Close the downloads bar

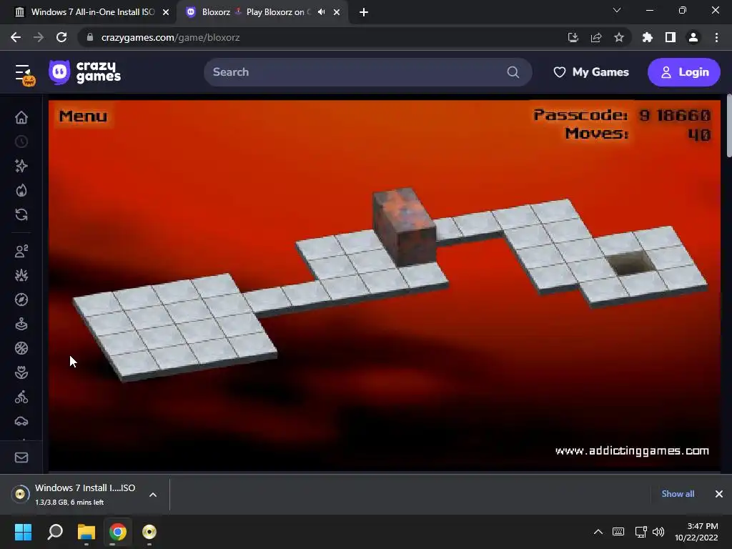[x=719, y=494]
